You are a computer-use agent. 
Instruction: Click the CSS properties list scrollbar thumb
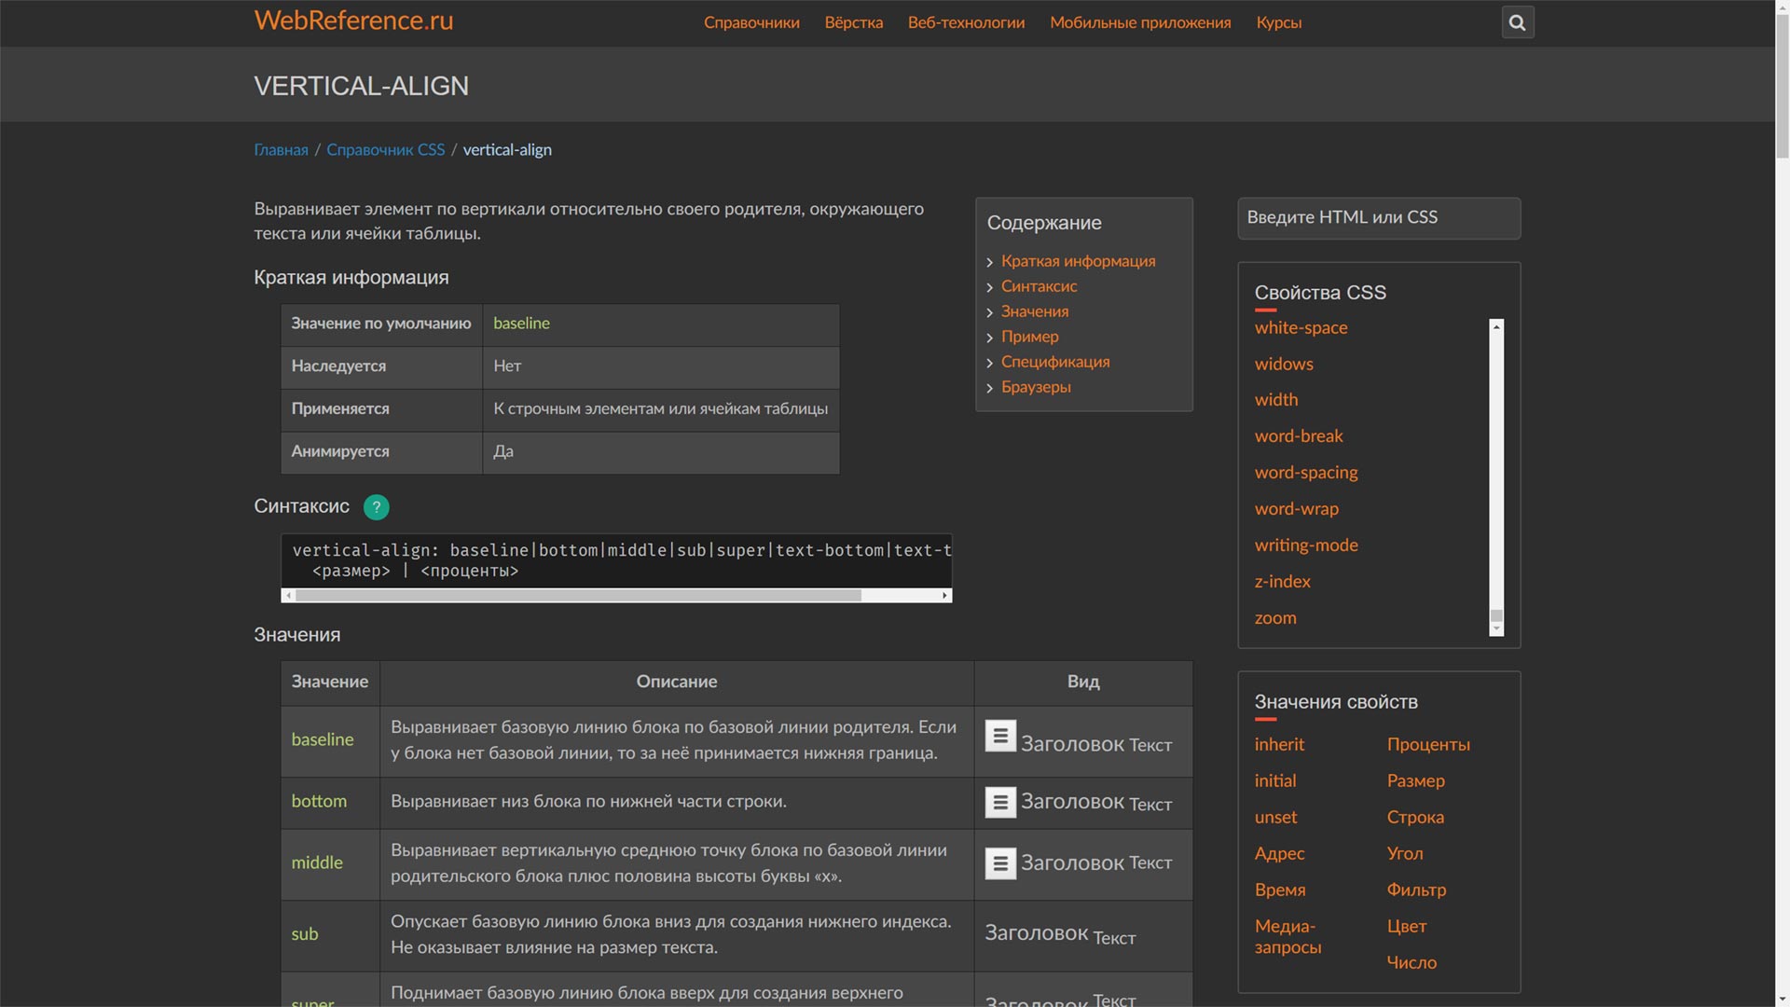coord(1496,615)
